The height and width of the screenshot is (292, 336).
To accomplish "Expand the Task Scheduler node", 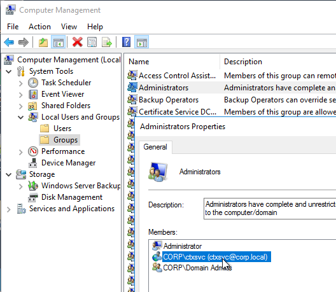I will point(20,83).
